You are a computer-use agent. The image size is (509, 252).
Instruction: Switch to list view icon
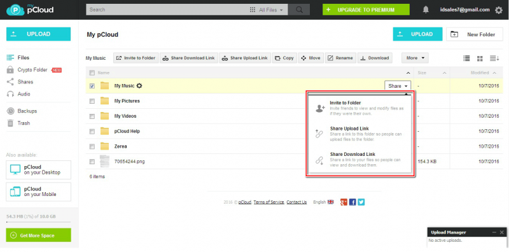(x=466, y=58)
